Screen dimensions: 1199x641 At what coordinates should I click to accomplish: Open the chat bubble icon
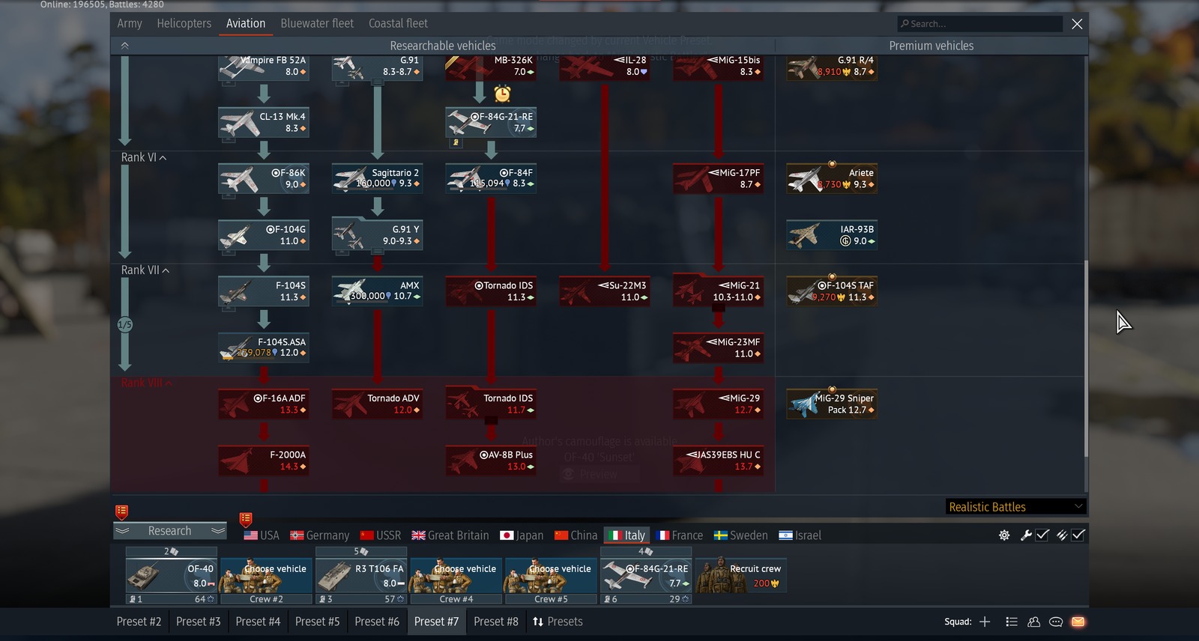pos(1056,622)
